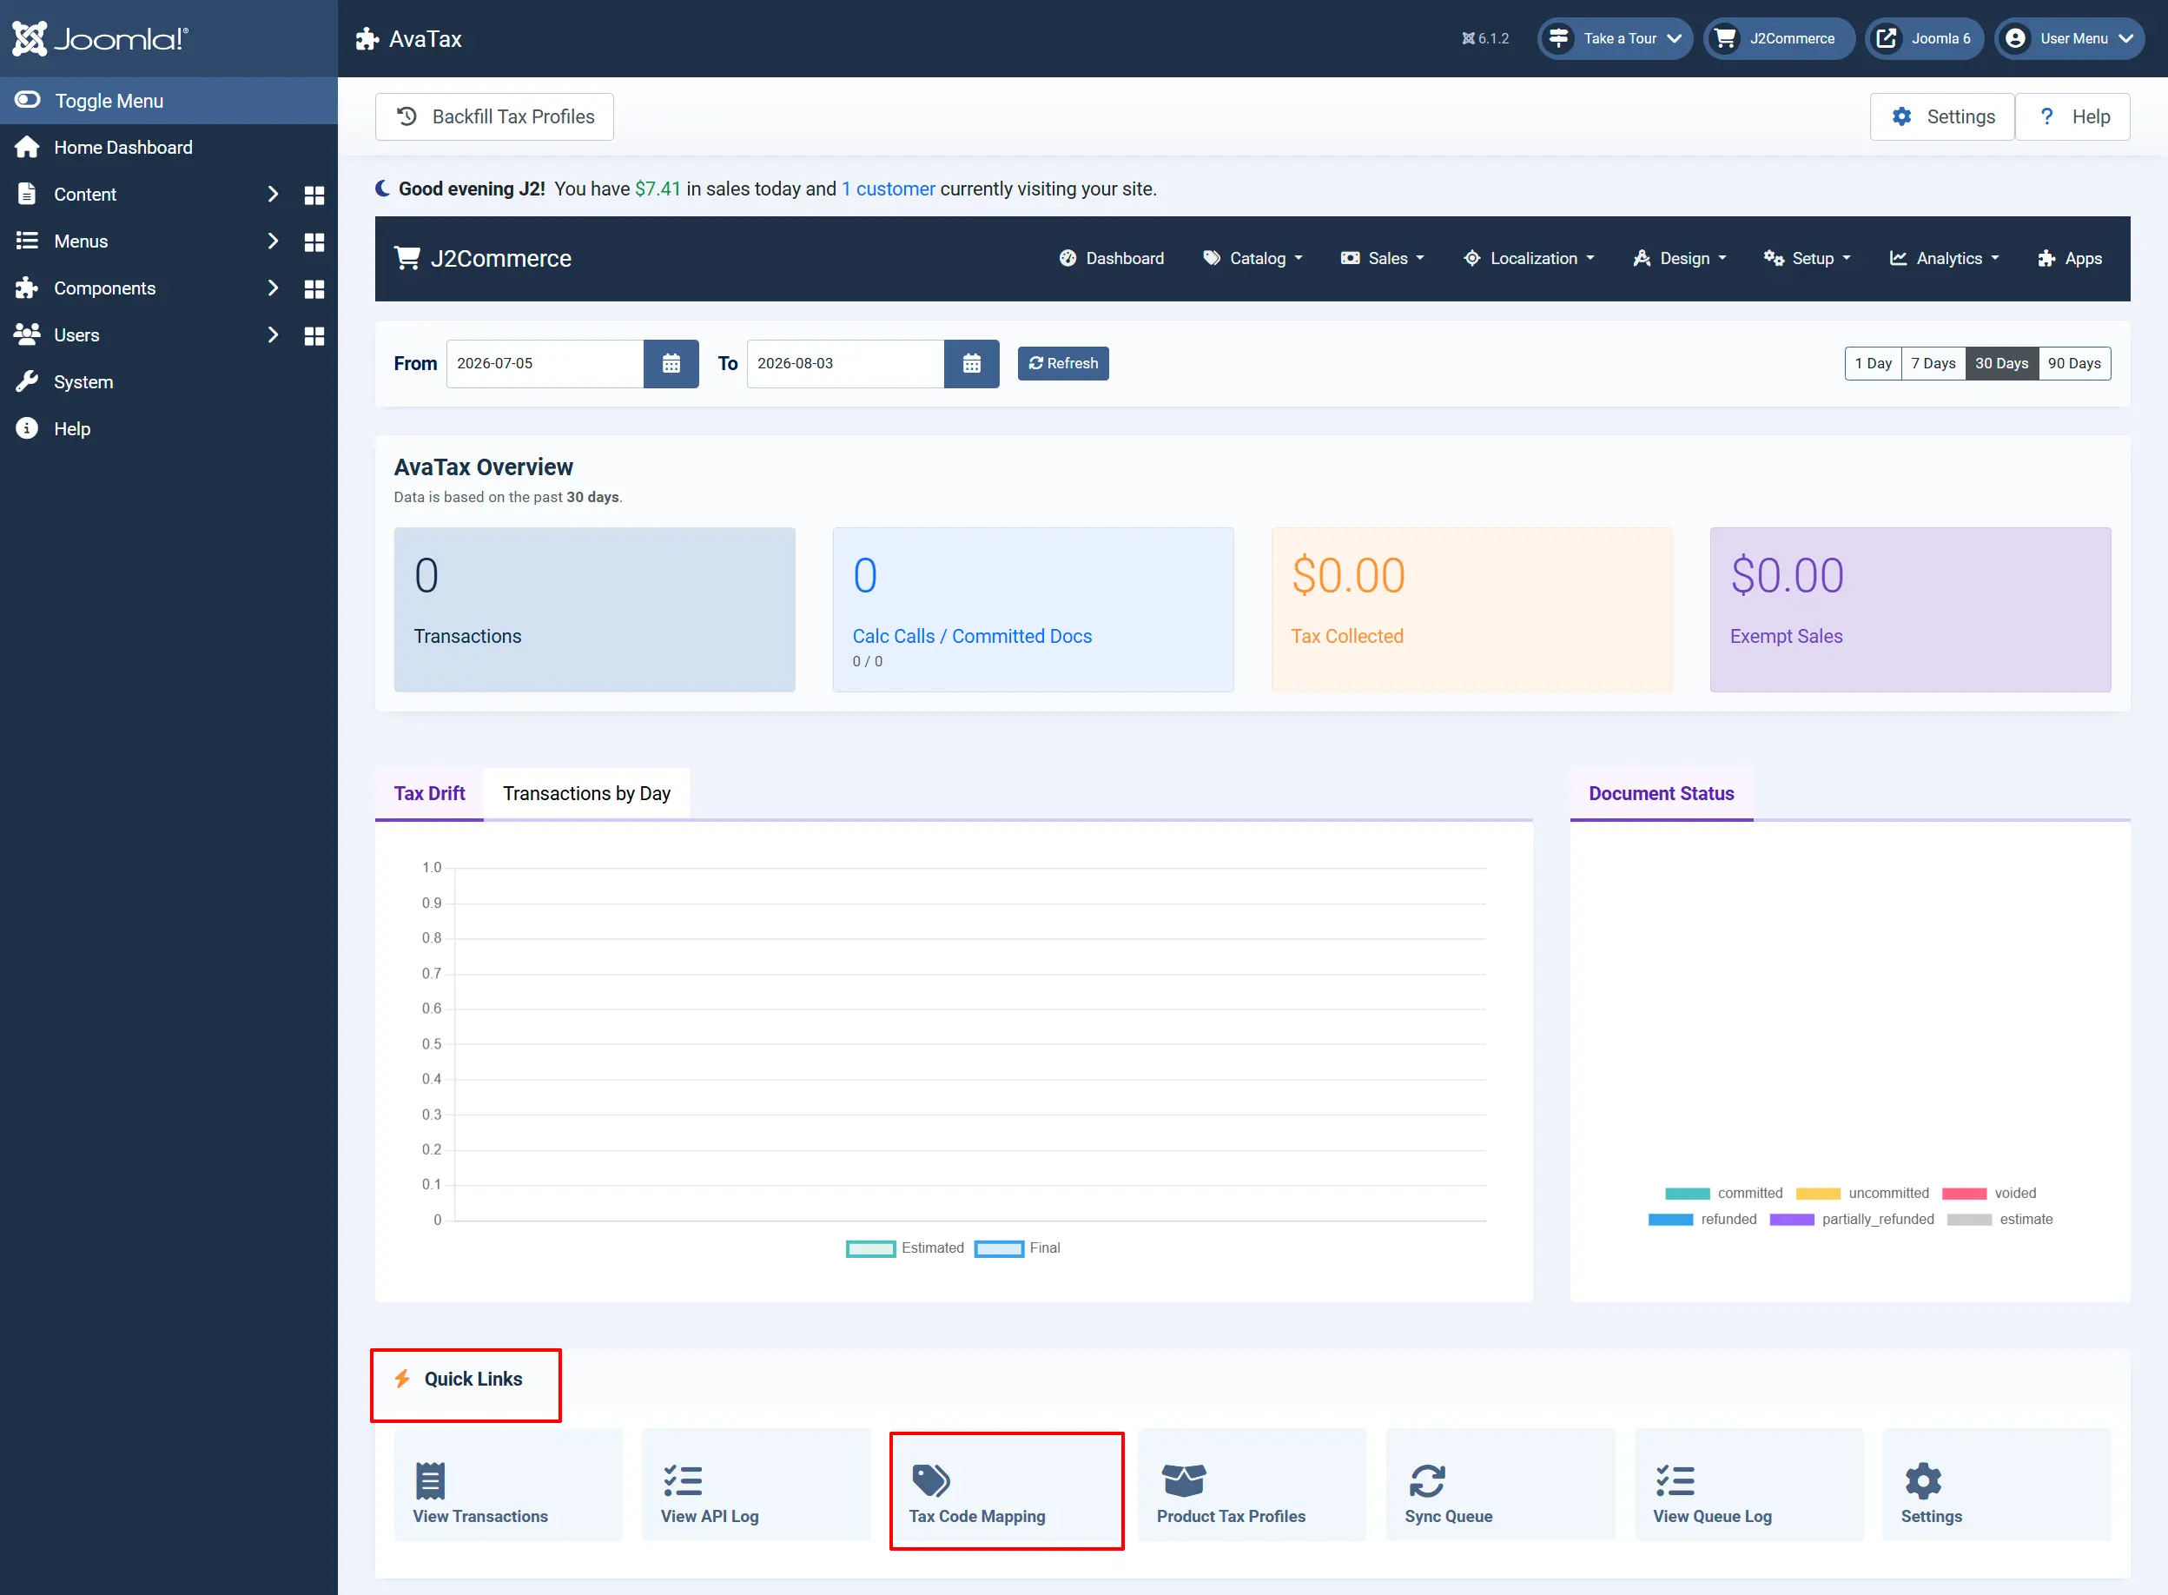Click the Calc Calls / Committed Docs card

tap(1033, 609)
